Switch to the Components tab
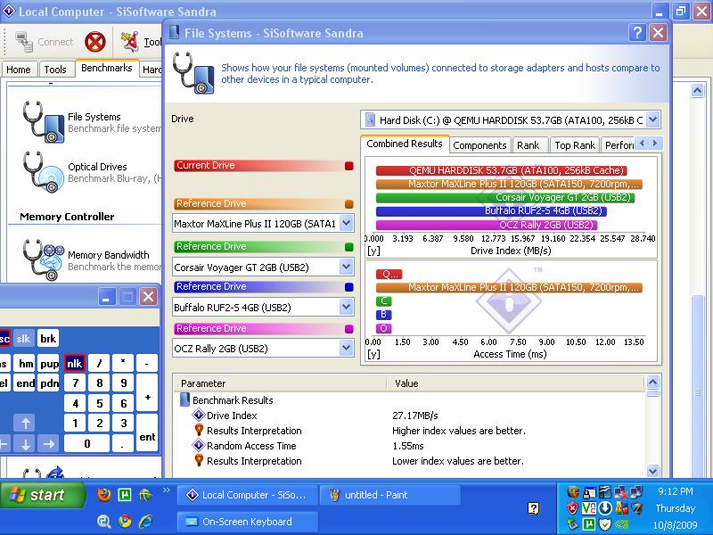The image size is (713, 535). tap(479, 145)
